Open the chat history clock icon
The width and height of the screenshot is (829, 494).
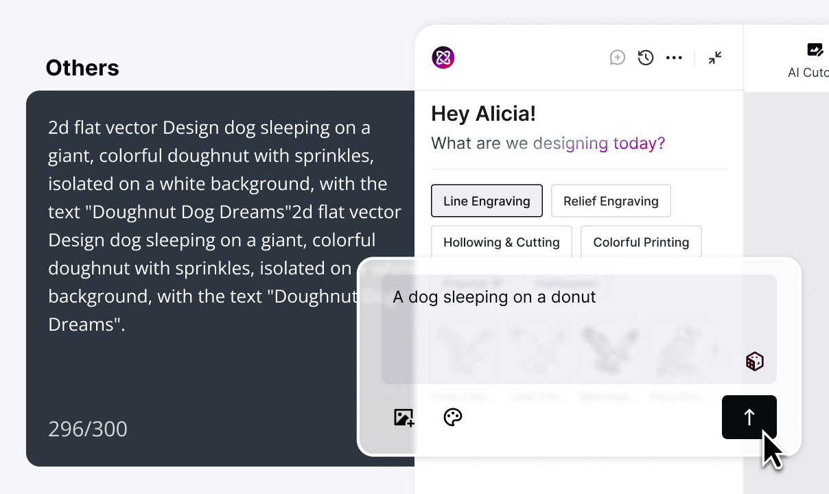pos(645,58)
